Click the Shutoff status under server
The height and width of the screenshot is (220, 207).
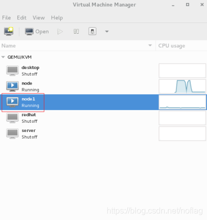tap(30, 137)
